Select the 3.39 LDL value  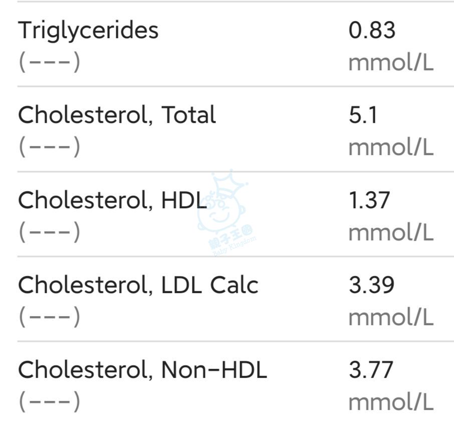tap(371, 285)
